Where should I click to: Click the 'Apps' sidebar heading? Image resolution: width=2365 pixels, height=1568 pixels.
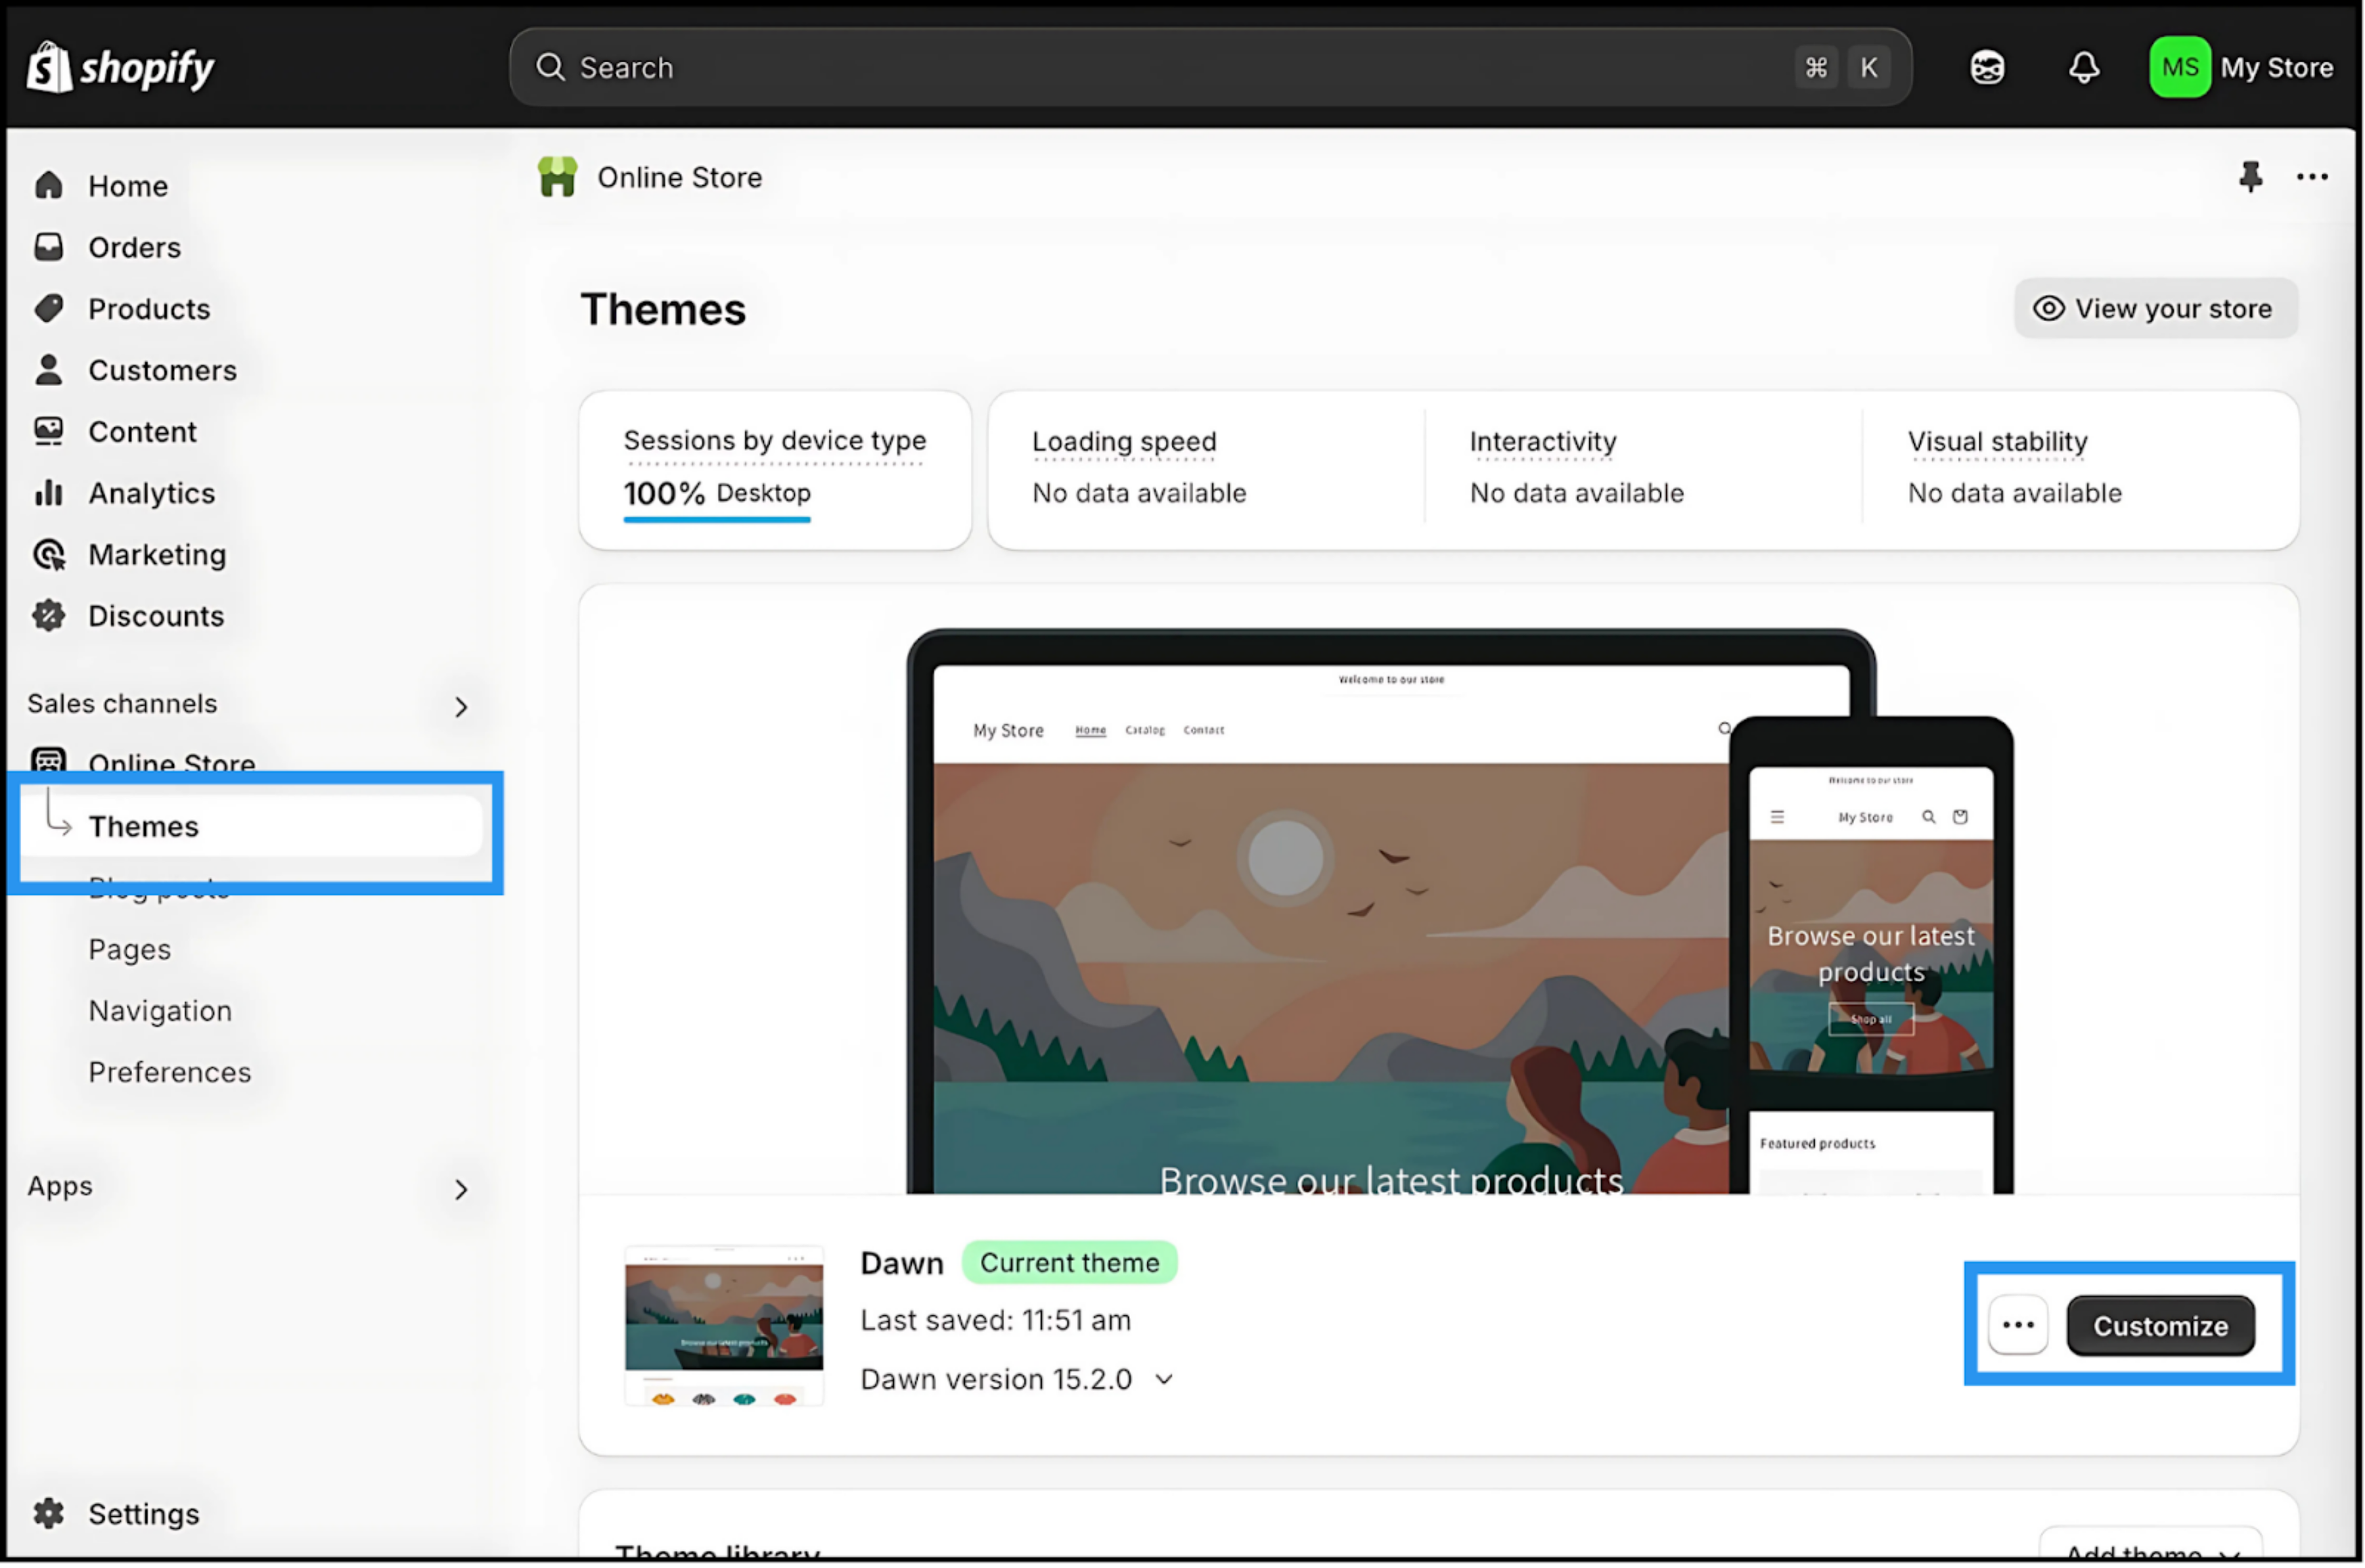[60, 1187]
